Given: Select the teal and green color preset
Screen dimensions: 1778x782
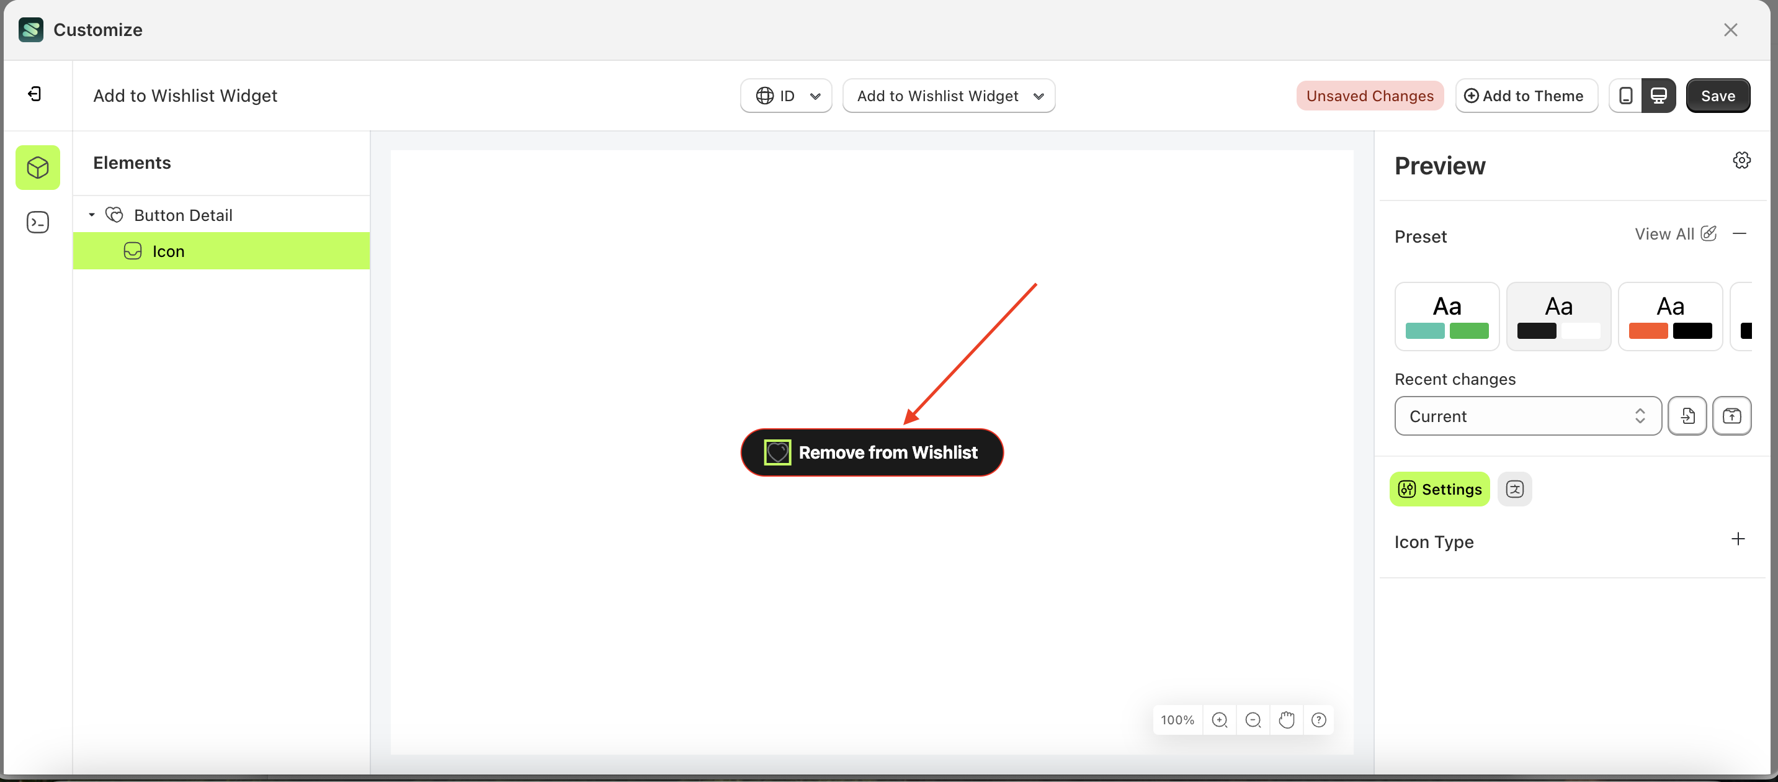Looking at the screenshot, I should pos(1447,316).
